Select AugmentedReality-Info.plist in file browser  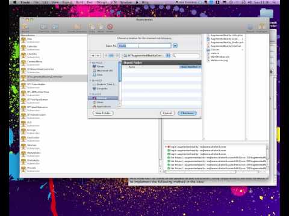click(x=225, y=35)
